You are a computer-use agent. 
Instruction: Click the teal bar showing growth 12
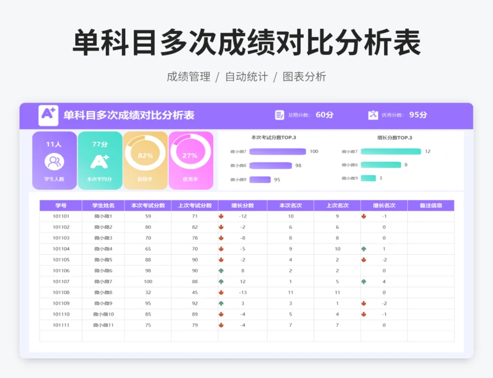coord(391,152)
